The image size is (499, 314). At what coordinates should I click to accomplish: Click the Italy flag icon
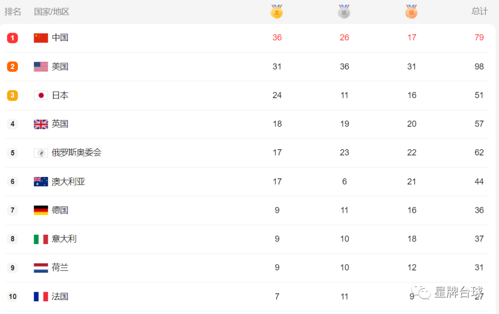pyautogui.click(x=41, y=239)
